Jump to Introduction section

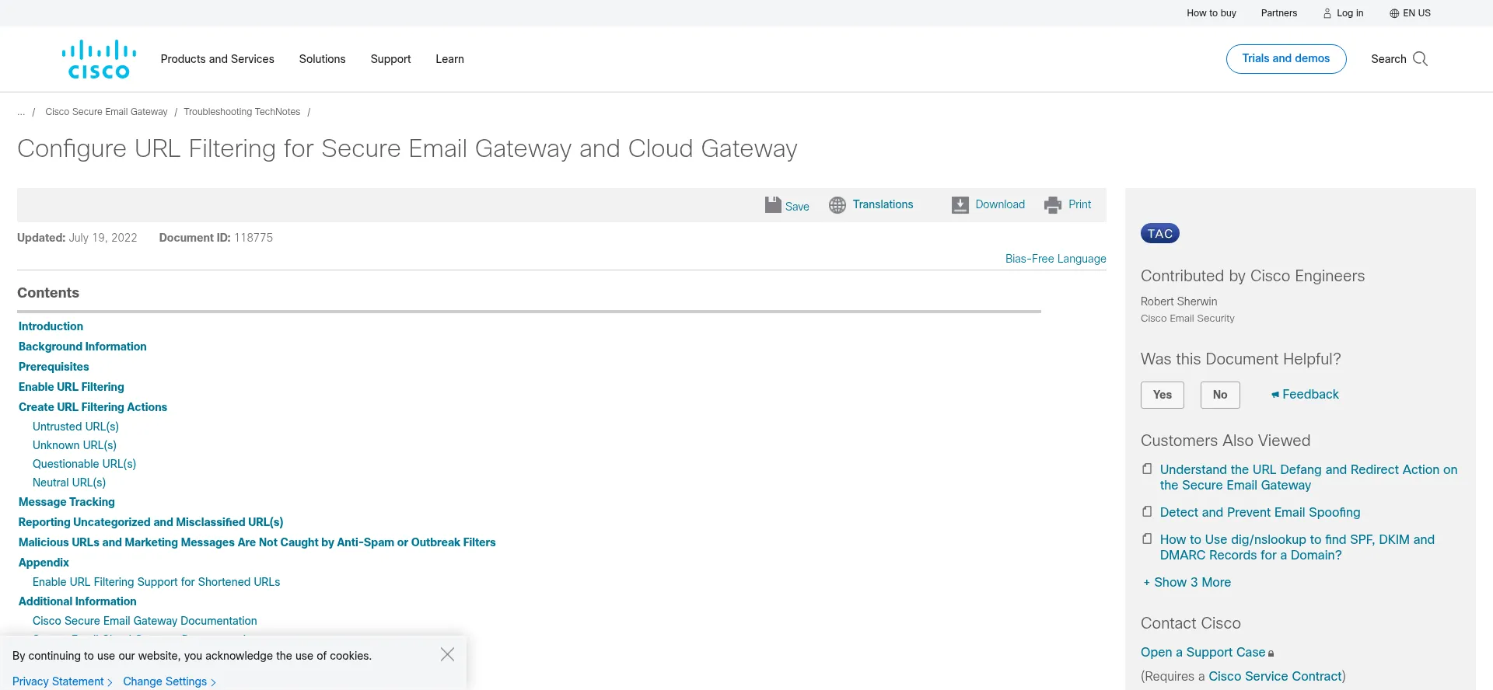click(51, 326)
